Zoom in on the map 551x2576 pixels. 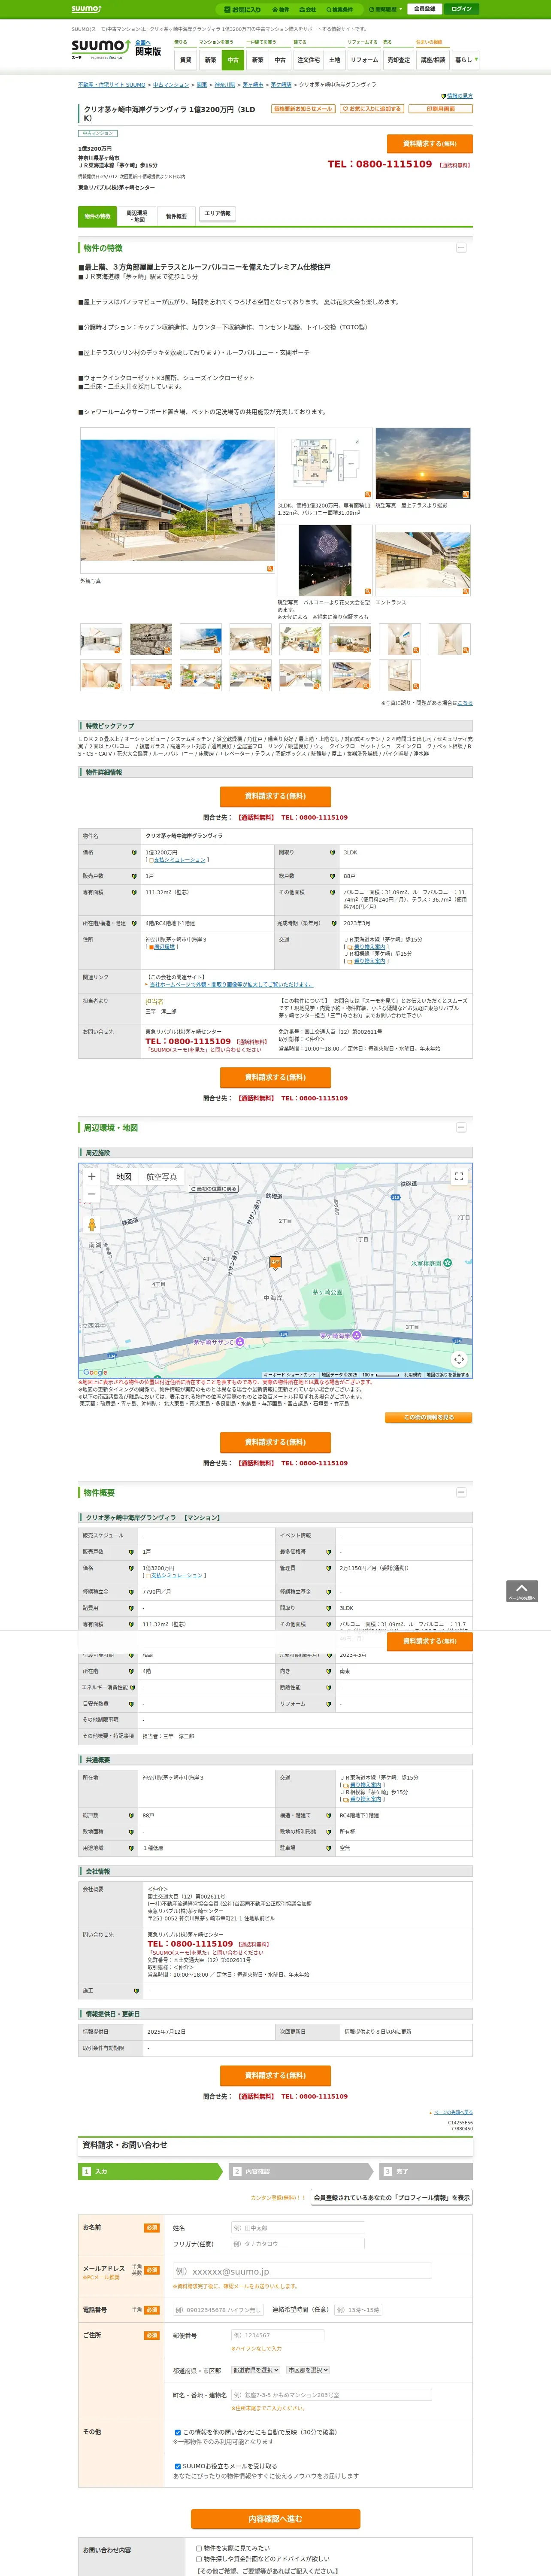click(92, 1176)
